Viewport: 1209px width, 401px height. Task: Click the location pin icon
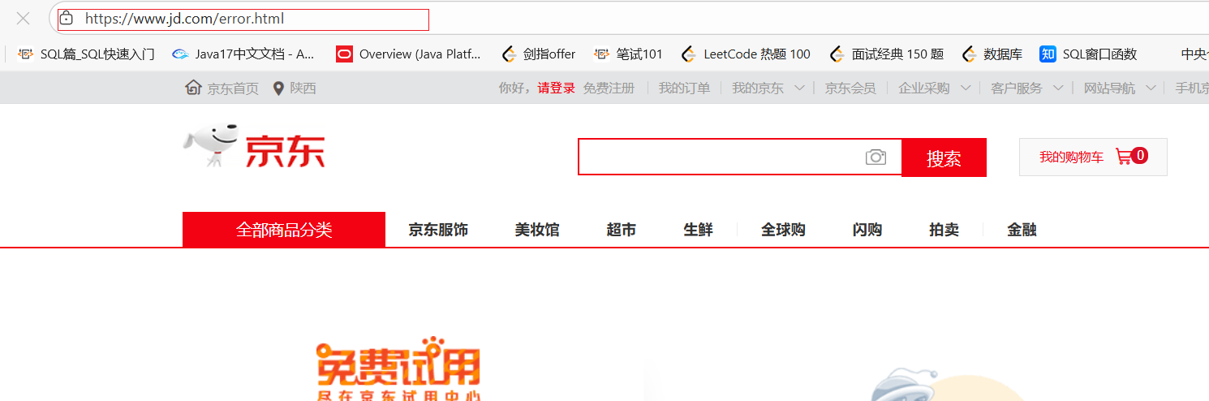click(x=279, y=88)
